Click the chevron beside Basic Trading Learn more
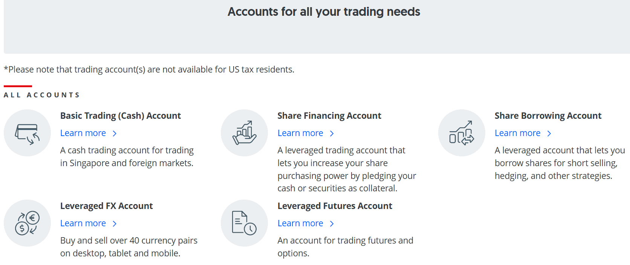This screenshot has height=265, width=630. tap(114, 133)
